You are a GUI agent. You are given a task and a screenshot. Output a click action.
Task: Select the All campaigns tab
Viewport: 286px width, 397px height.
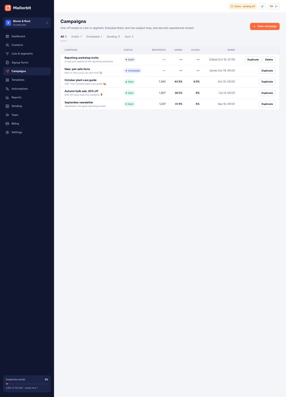pos(63,37)
